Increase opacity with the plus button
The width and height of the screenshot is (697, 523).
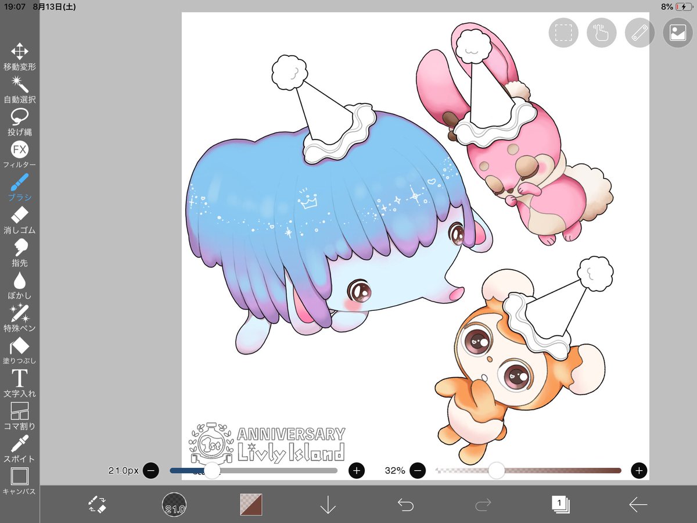[639, 470]
